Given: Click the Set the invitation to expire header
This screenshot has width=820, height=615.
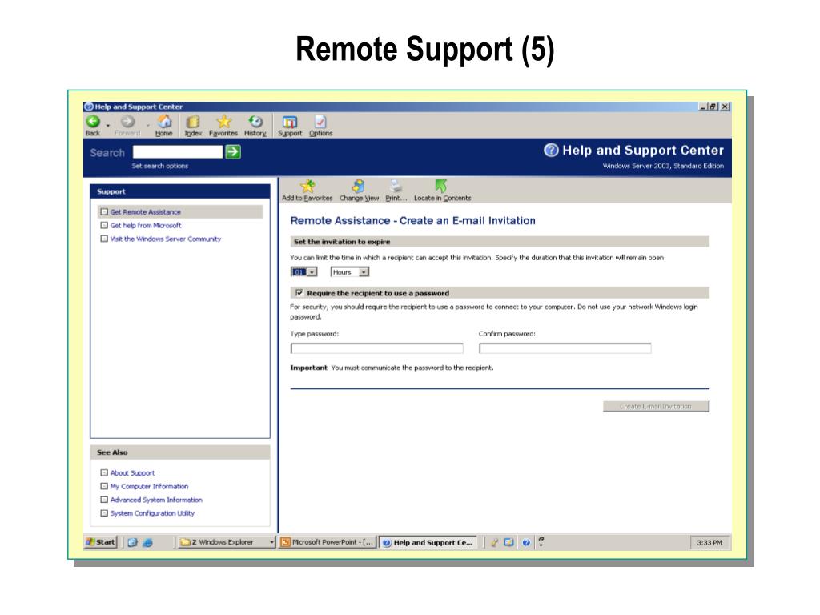Looking at the screenshot, I should pos(500,242).
